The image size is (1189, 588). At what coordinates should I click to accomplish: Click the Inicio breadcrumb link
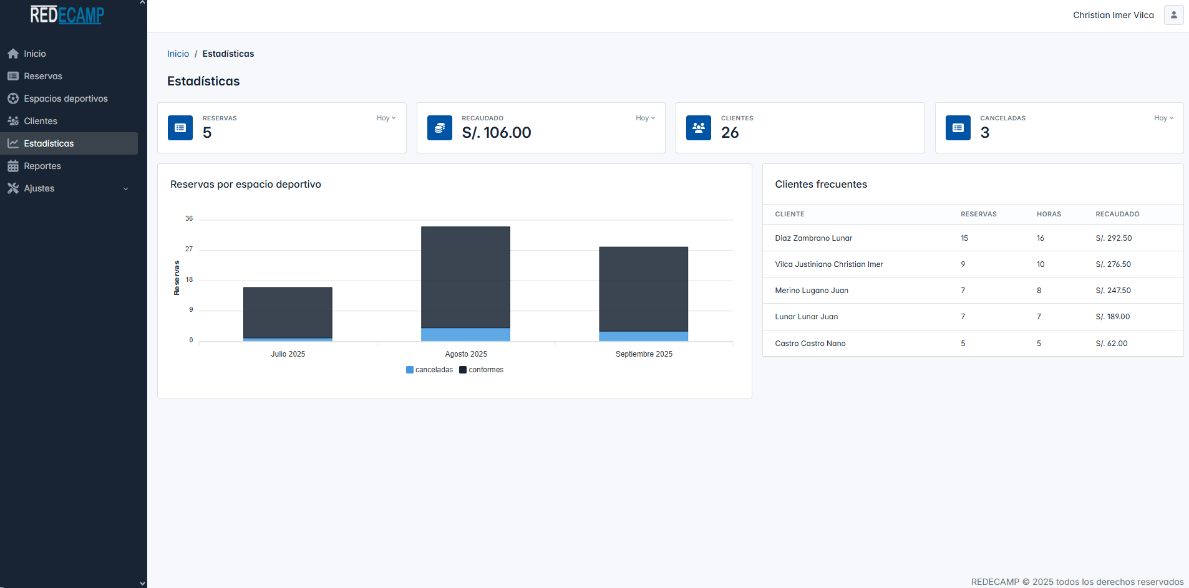[x=178, y=54]
